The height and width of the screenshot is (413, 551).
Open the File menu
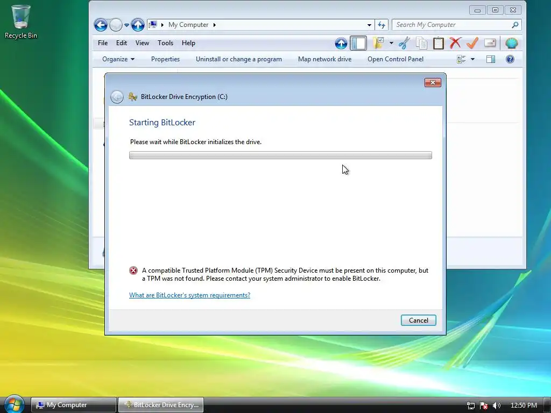103,43
